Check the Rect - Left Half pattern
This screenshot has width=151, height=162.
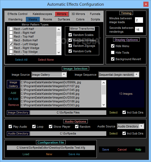coord(11,29)
